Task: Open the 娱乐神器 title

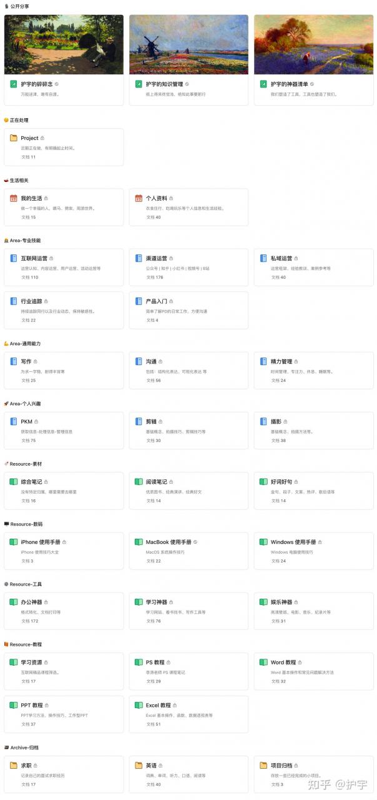Action: 282,602
